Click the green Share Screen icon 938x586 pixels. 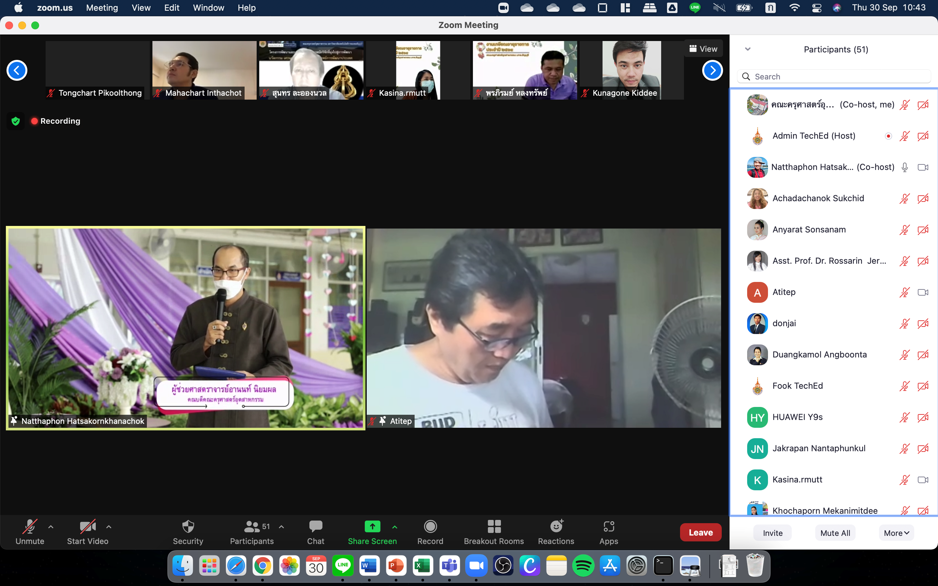(372, 527)
